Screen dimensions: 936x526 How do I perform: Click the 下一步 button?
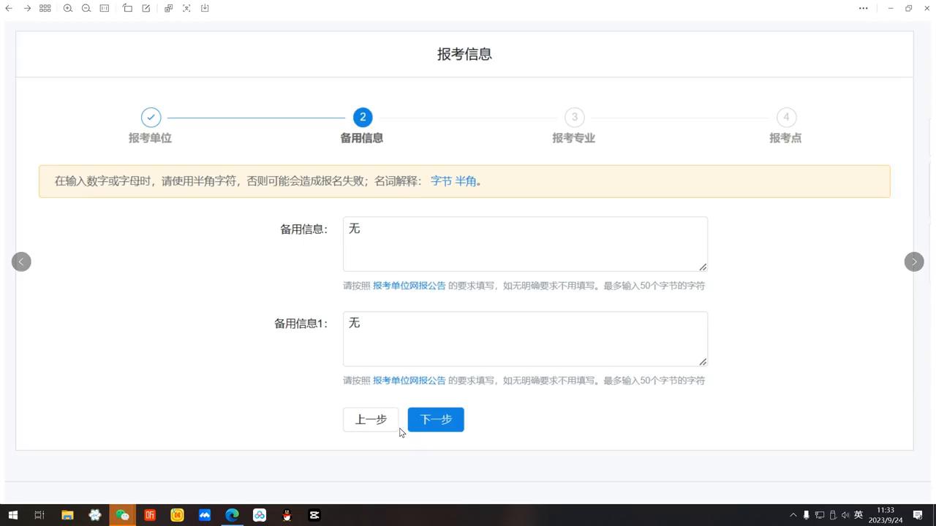point(435,419)
